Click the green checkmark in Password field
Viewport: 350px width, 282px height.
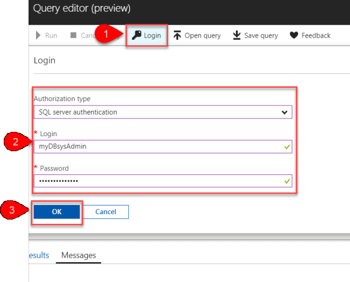287,181
